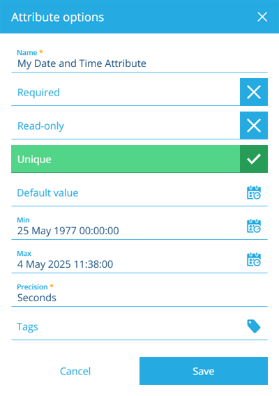Open the Precision dropdown showing Seconds
Screen dimensions: 279x396
tap(139, 294)
